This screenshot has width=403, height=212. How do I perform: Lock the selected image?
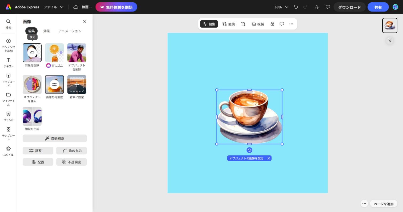click(272, 24)
